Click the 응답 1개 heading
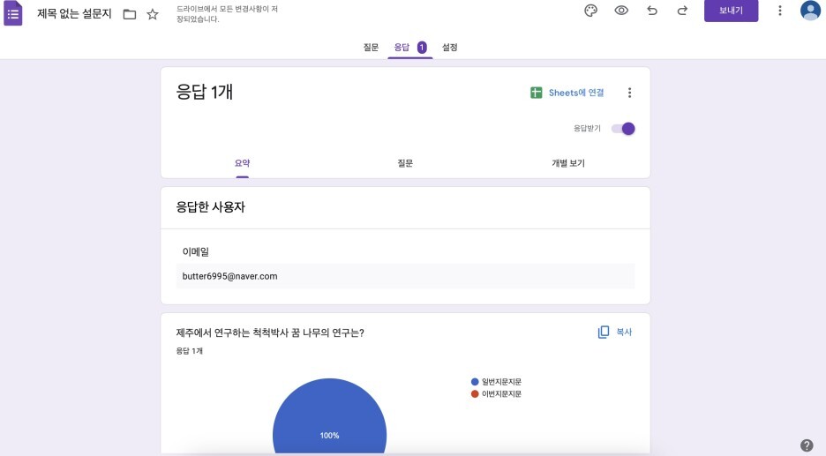 pyautogui.click(x=205, y=92)
